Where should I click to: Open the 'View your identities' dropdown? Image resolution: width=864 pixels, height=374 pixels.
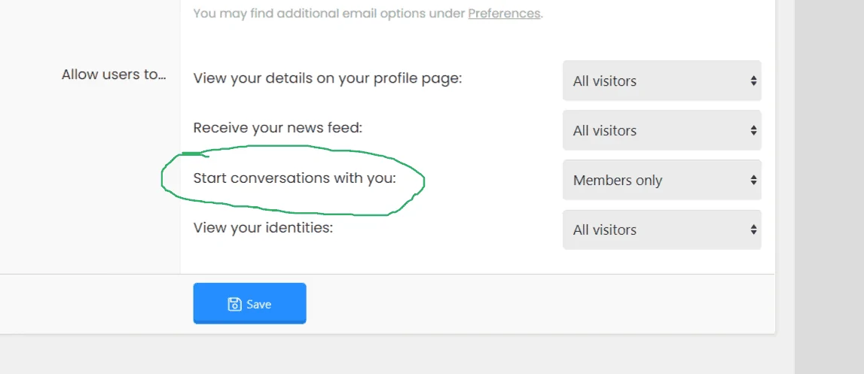coord(662,230)
